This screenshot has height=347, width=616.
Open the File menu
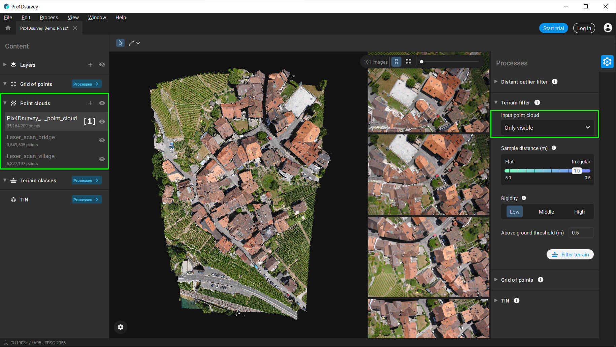pos(8,18)
